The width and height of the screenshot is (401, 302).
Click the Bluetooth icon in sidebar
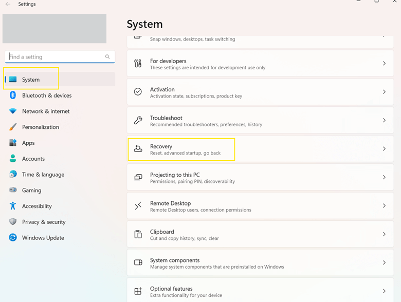[13, 96]
